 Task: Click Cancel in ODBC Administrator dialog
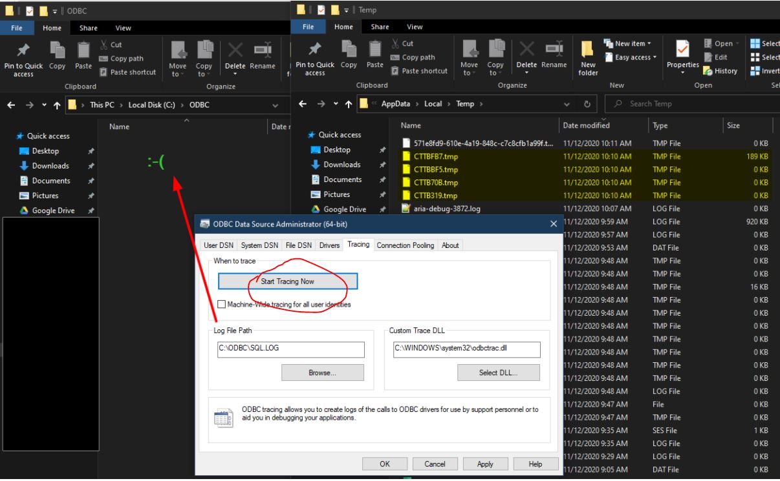point(435,464)
